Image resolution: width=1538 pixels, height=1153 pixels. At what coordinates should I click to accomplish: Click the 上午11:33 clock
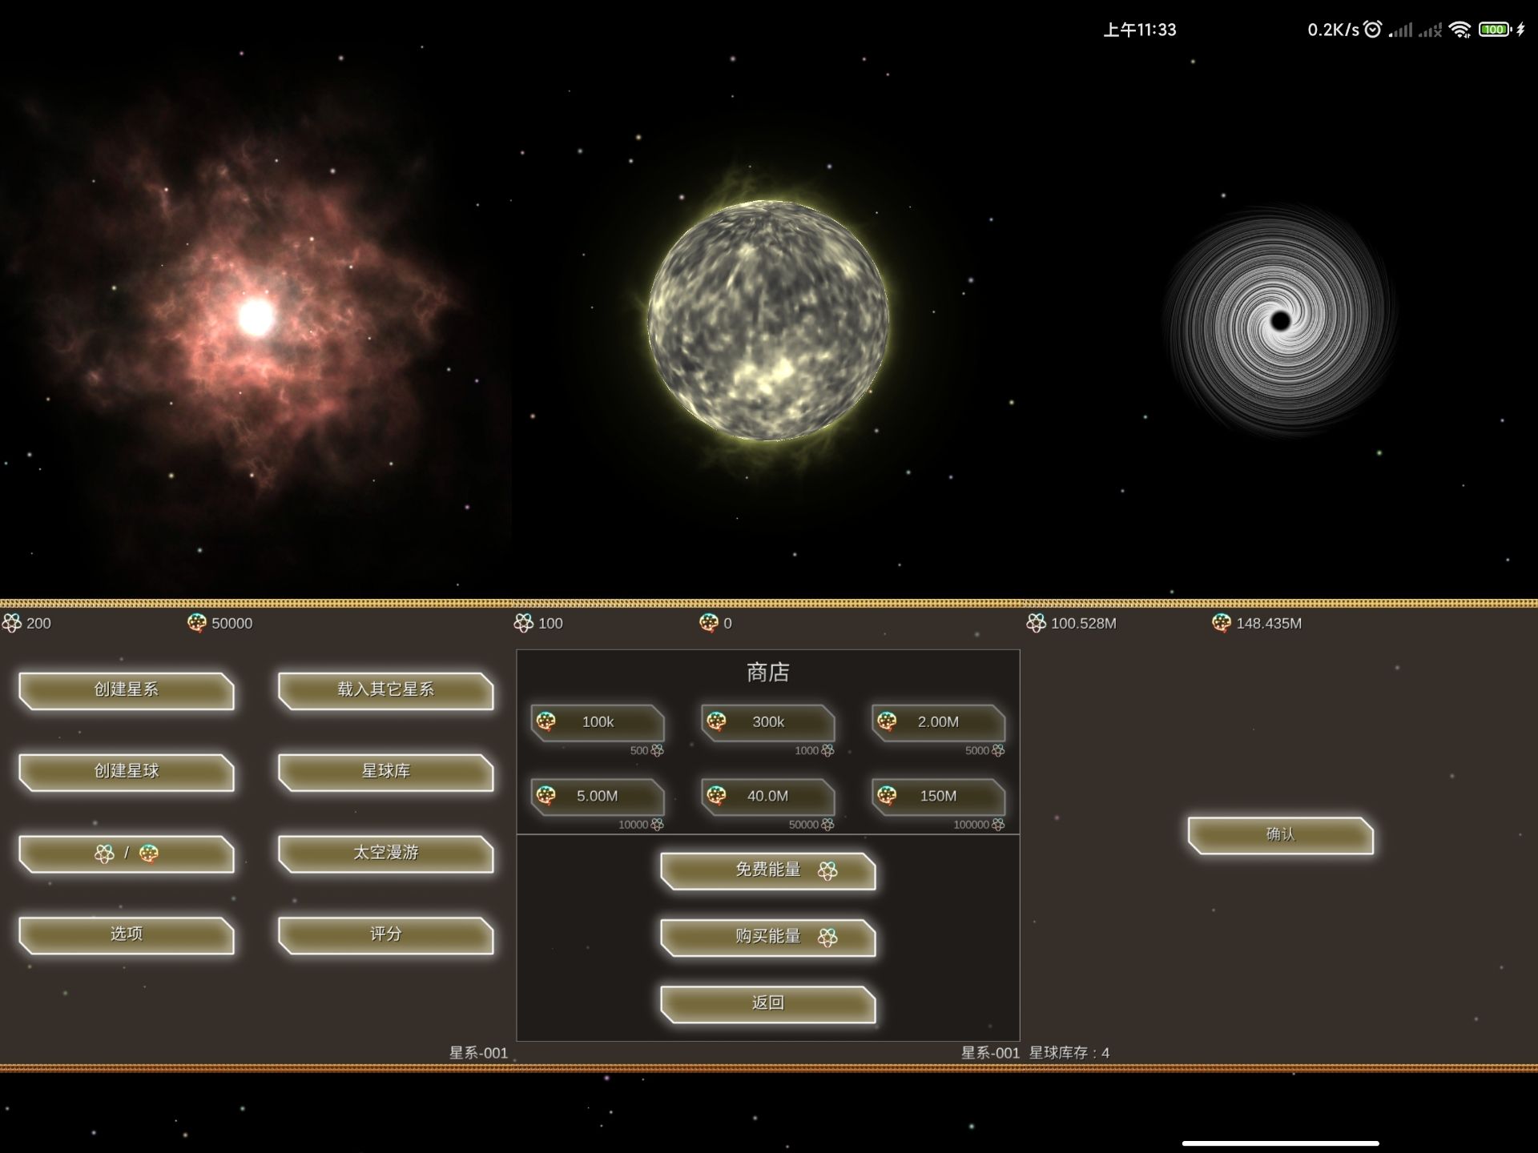click(1140, 30)
